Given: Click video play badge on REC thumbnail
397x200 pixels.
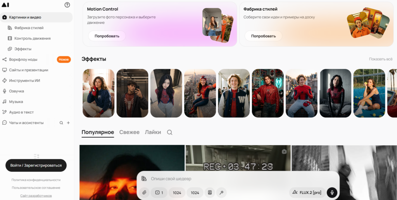Looking at the screenshot, I should pos(284,152).
